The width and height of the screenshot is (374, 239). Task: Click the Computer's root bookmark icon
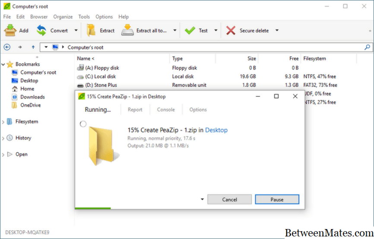tap(15, 72)
